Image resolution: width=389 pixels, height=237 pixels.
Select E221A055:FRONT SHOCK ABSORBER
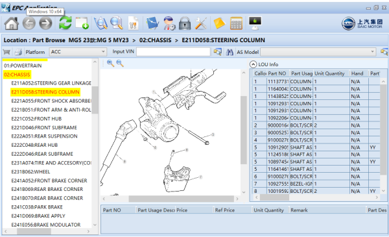click(51, 101)
